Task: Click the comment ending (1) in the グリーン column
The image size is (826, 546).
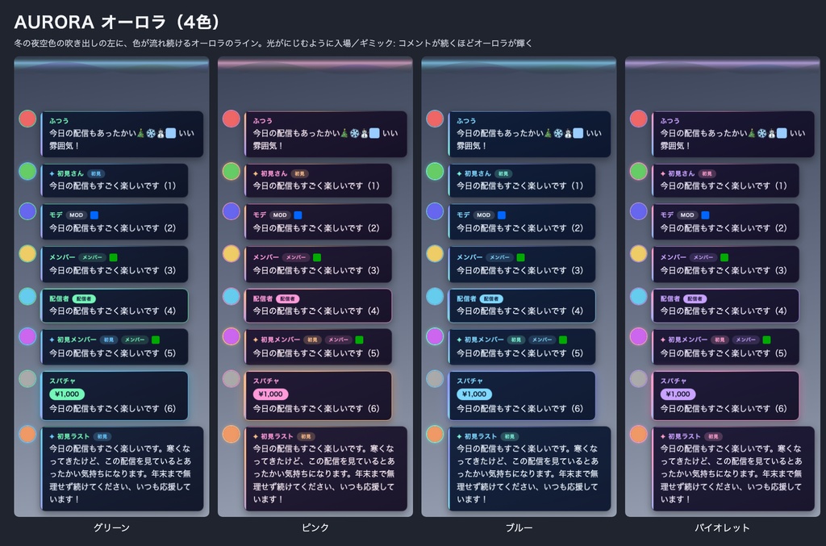Action: pyautogui.click(x=112, y=185)
